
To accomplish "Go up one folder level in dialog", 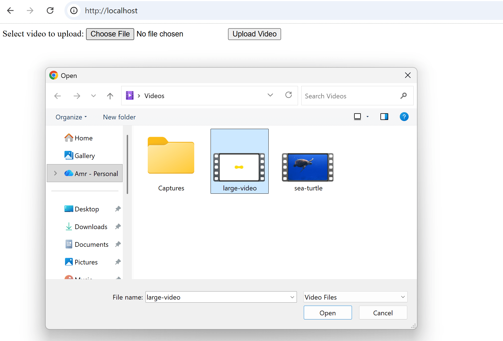I will click(x=110, y=96).
